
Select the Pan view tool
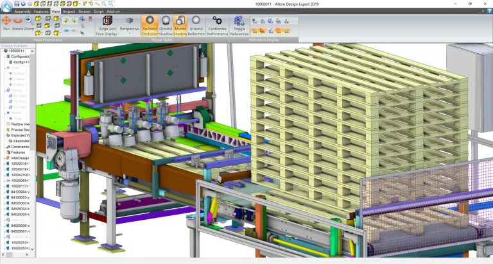[6, 24]
